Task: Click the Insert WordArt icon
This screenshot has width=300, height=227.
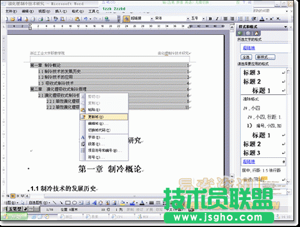Action: point(94,202)
